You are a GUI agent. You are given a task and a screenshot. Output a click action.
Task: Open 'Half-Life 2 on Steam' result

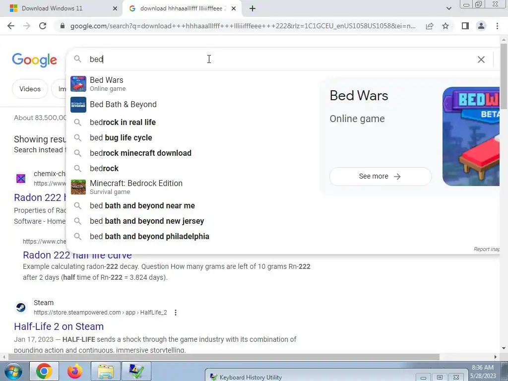point(59,326)
